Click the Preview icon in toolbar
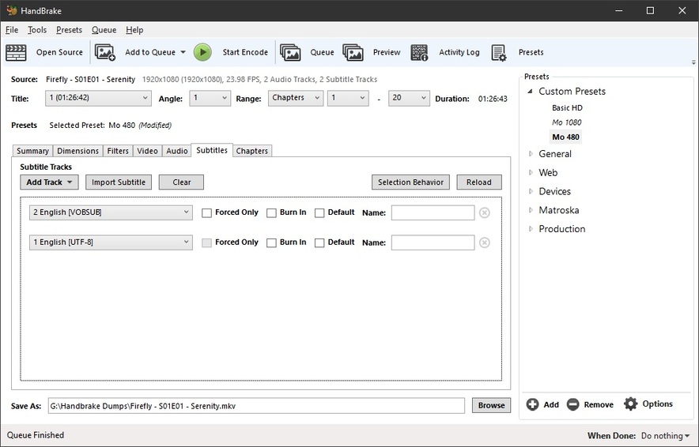 click(x=353, y=53)
